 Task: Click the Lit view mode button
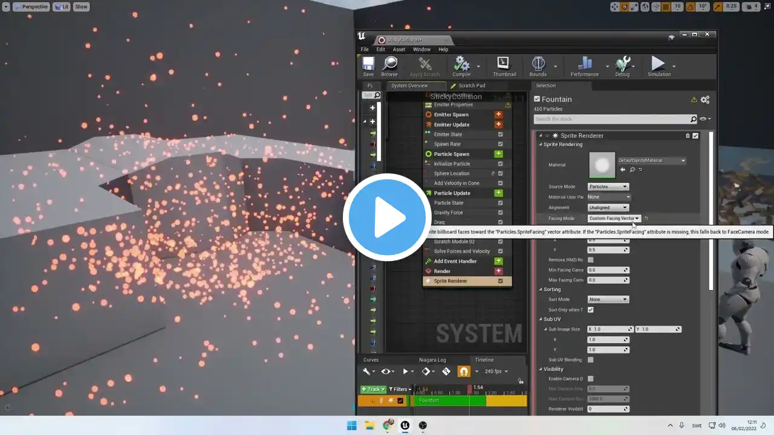(61, 7)
